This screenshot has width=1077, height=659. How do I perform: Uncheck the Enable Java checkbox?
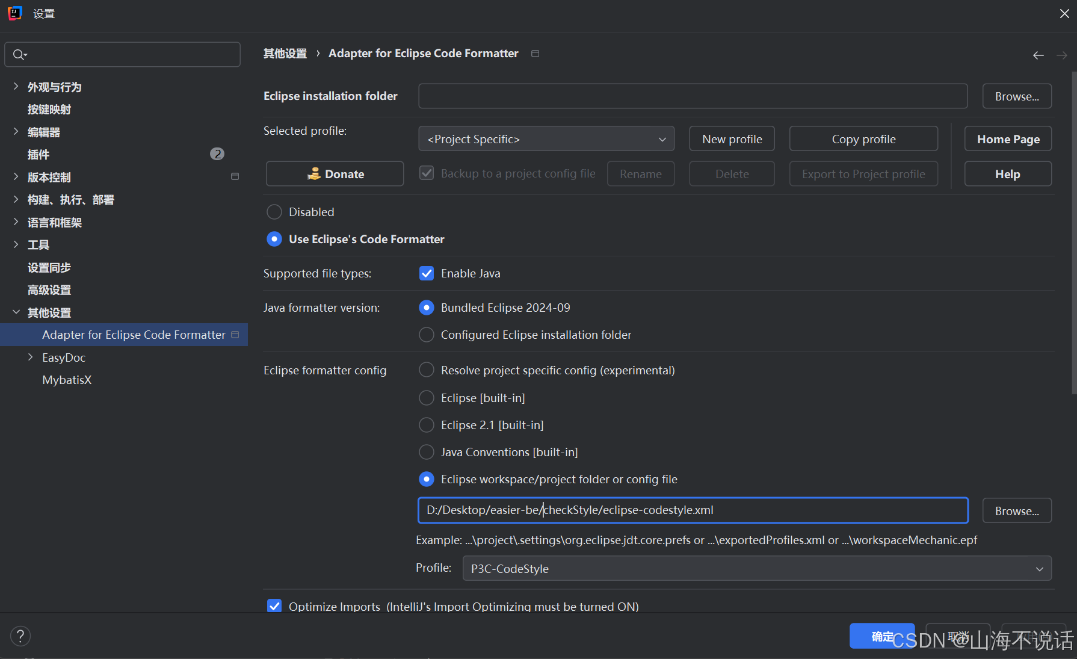(x=427, y=273)
